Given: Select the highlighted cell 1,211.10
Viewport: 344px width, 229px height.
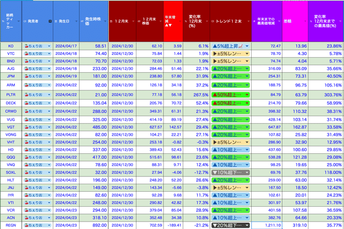Looking at the screenshot, I should tap(267, 225).
